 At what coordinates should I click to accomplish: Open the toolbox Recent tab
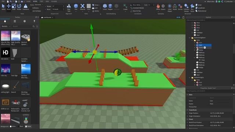click(x=25, y=21)
